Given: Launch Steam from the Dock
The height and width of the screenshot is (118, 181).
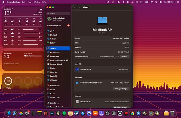Looking at the screenshot, I should pyautogui.click(x=76, y=113).
